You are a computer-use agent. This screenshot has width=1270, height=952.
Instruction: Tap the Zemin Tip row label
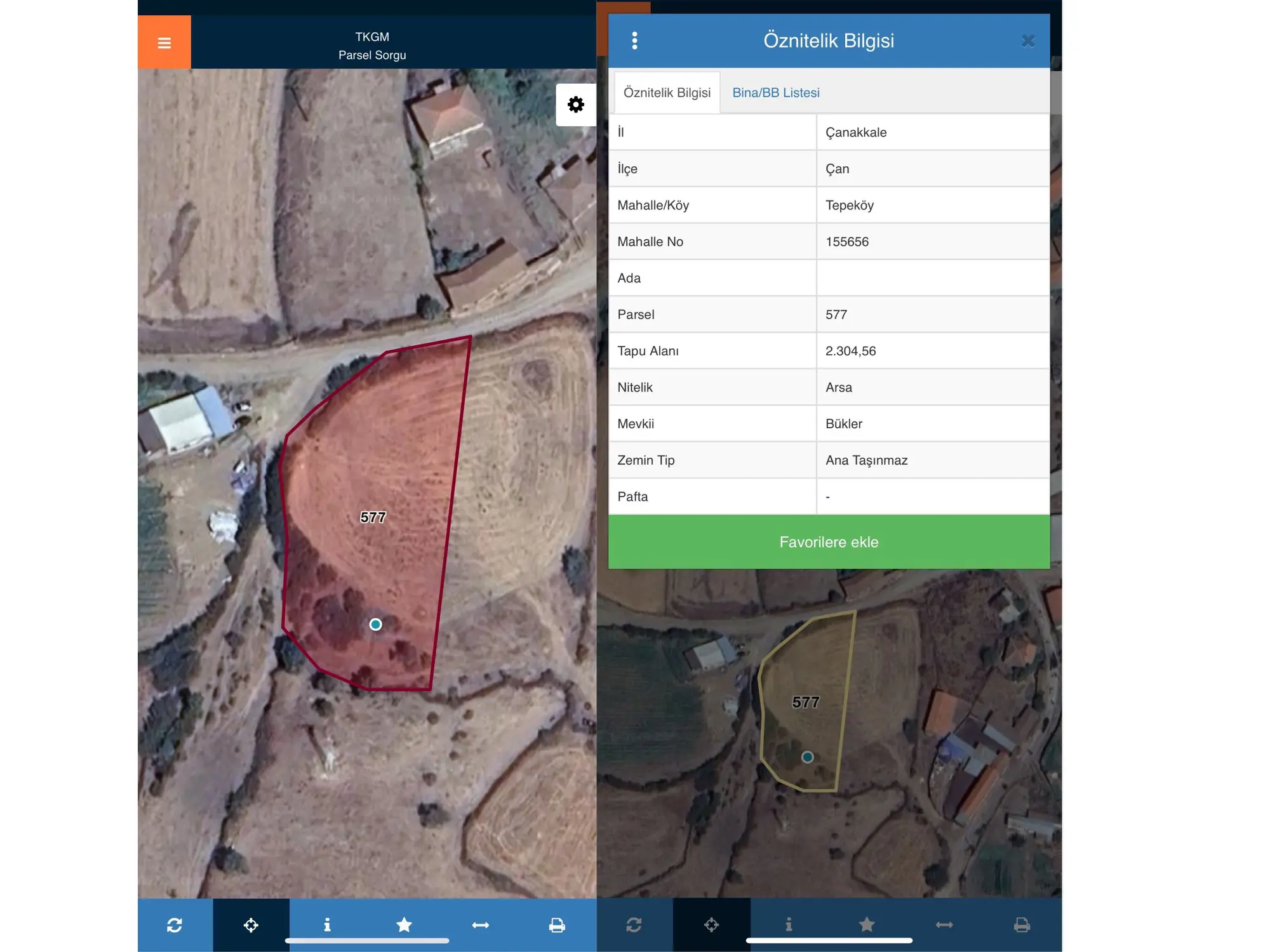(646, 460)
